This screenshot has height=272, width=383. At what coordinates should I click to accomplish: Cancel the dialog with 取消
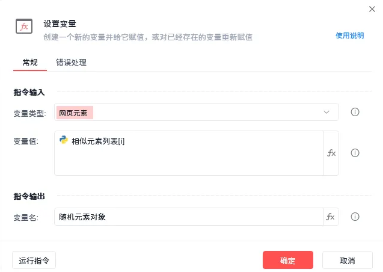point(347,261)
